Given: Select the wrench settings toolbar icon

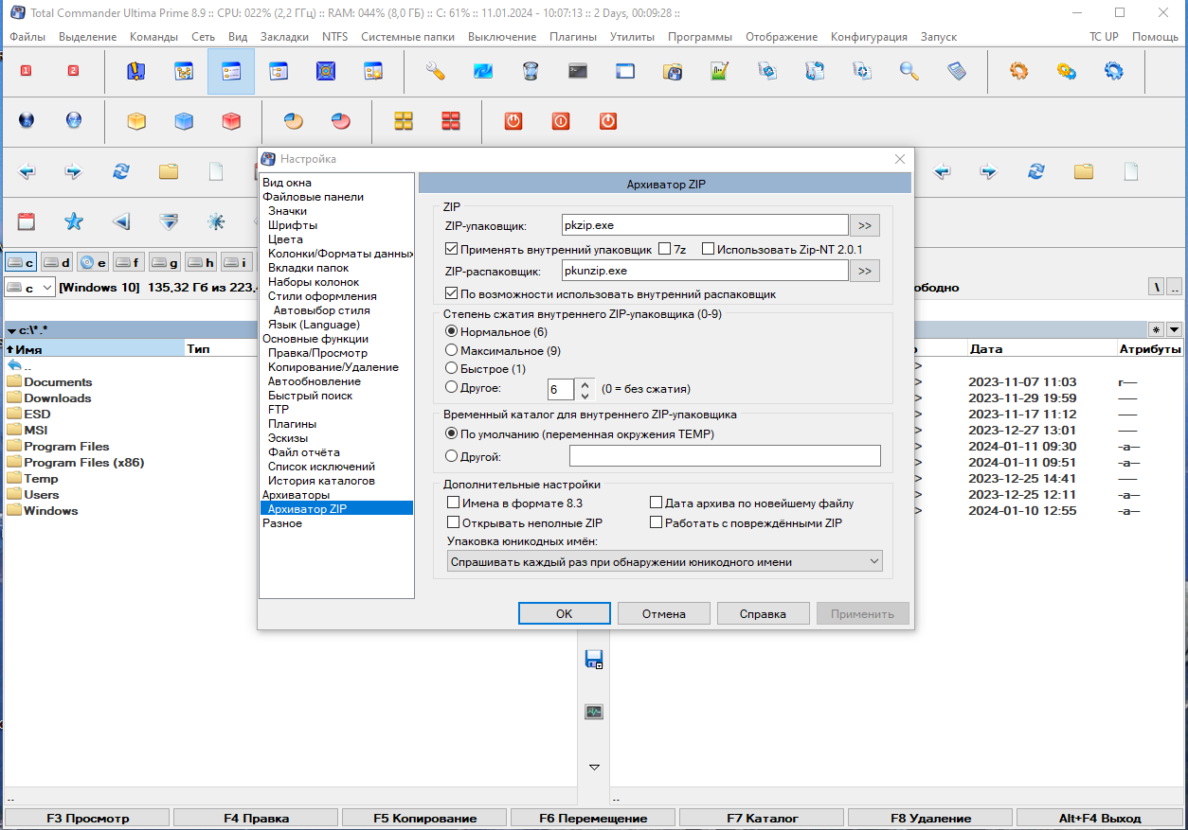Looking at the screenshot, I should click(435, 71).
